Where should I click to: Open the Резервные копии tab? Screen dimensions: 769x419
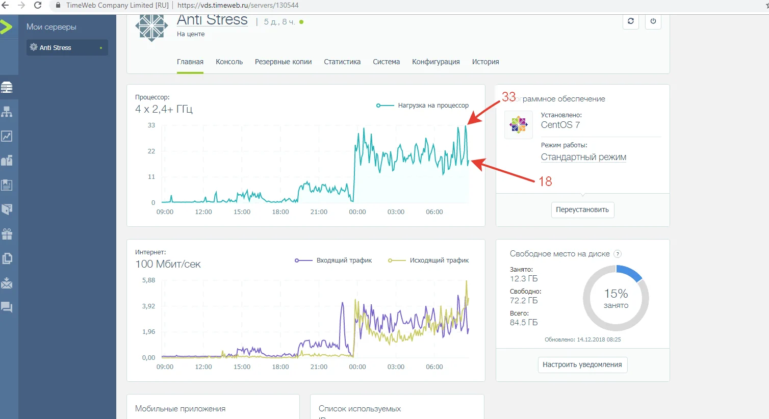(283, 62)
